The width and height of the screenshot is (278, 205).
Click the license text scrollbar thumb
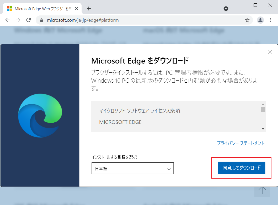(263, 109)
